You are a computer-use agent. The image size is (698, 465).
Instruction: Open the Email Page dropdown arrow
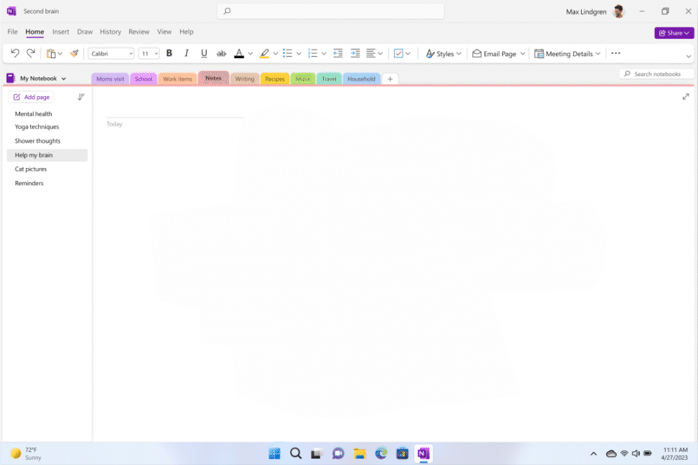point(523,54)
